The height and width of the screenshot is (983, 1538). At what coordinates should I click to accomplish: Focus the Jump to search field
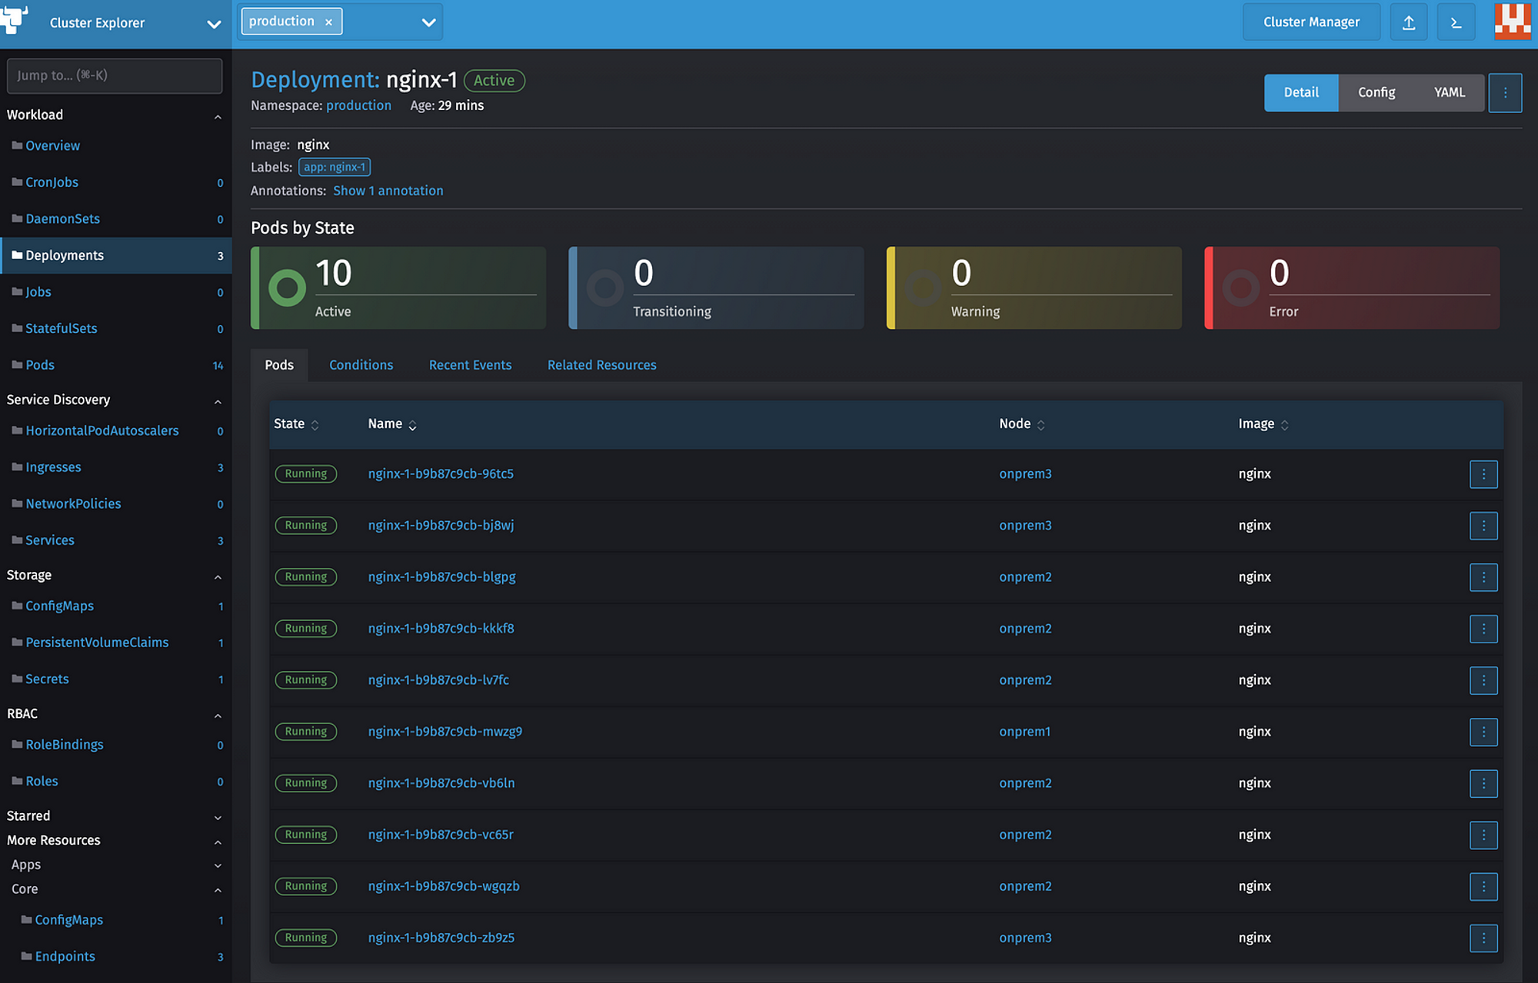(x=114, y=75)
